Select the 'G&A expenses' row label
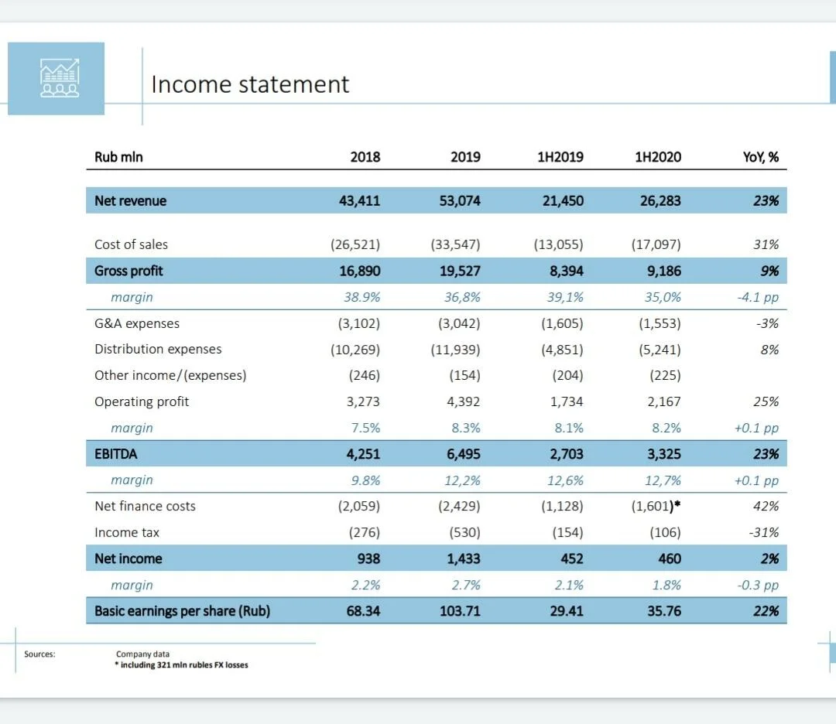Screen dimensions: 836x724 [137, 323]
